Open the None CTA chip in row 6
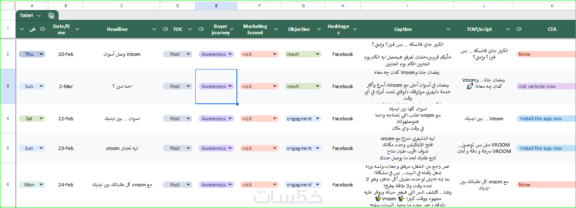 pyautogui.click(x=546, y=185)
